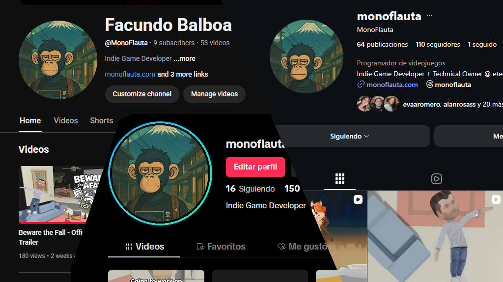Click Customize channel button

click(142, 94)
